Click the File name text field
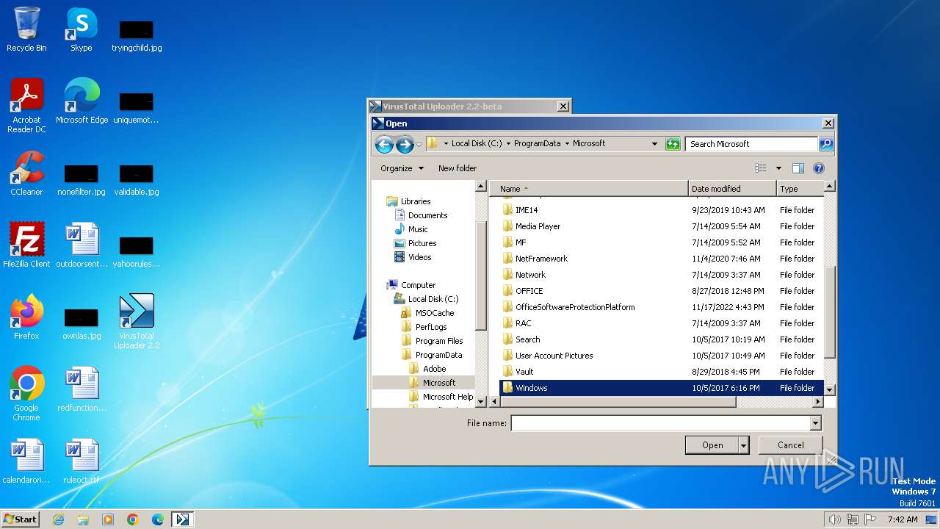The width and height of the screenshot is (940, 529). (660, 423)
